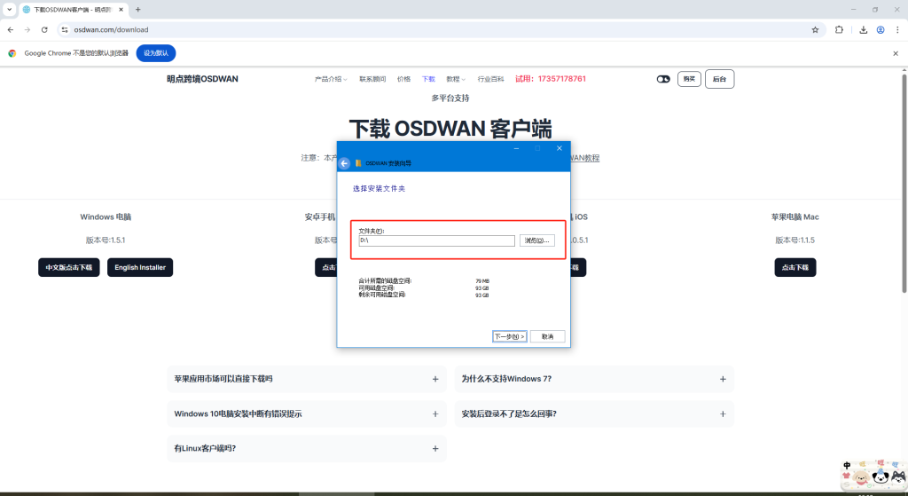Screen dimensions: 908x496
Task: Click the folder path input showing D:\
Action: 436,240
